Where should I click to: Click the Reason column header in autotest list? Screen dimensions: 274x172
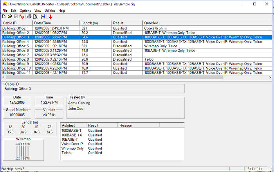[x=139, y=125]
